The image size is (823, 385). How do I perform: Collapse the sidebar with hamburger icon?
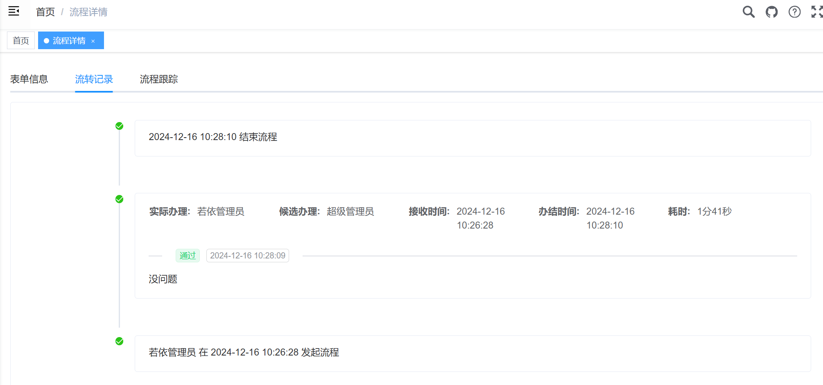14,11
